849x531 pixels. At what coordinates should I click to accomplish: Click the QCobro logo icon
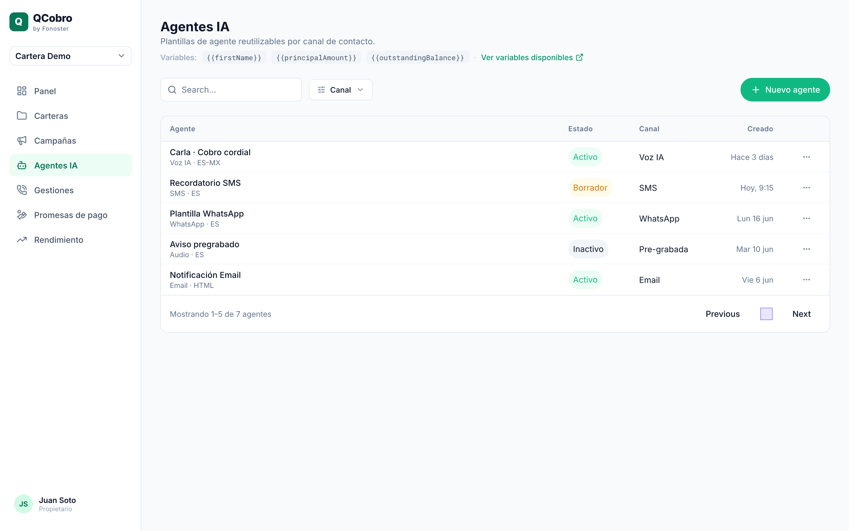pyautogui.click(x=19, y=22)
